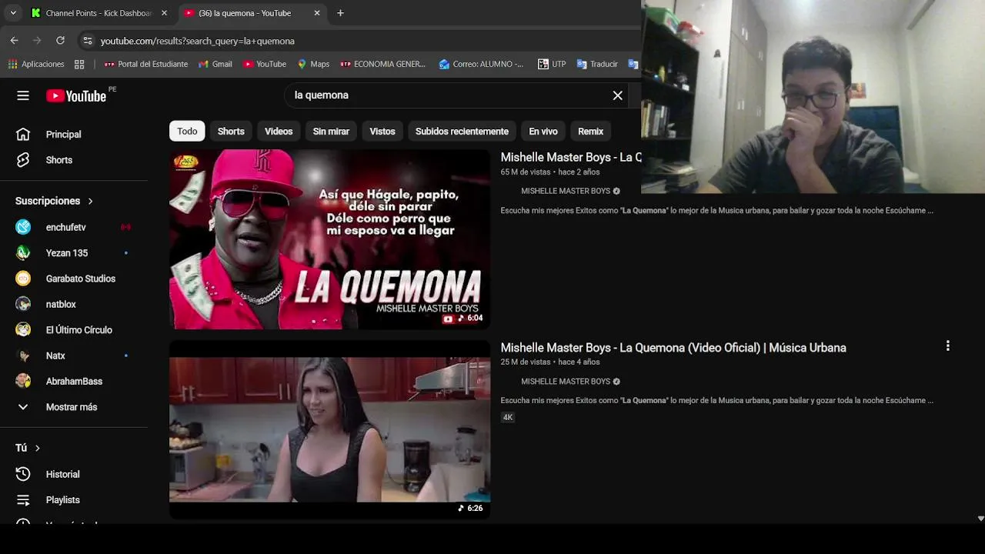This screenshot has width=985, height=554.
Task: Open the UTP bookmark
Action: [x=552, y=64]
